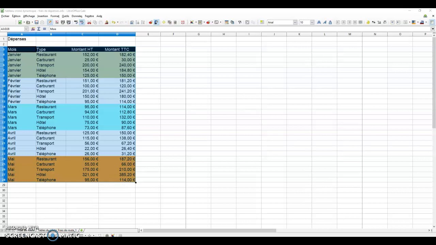Align text left icon
This screenshot has width=436, height=245.
pyautogui.click(x=338, y=22)
